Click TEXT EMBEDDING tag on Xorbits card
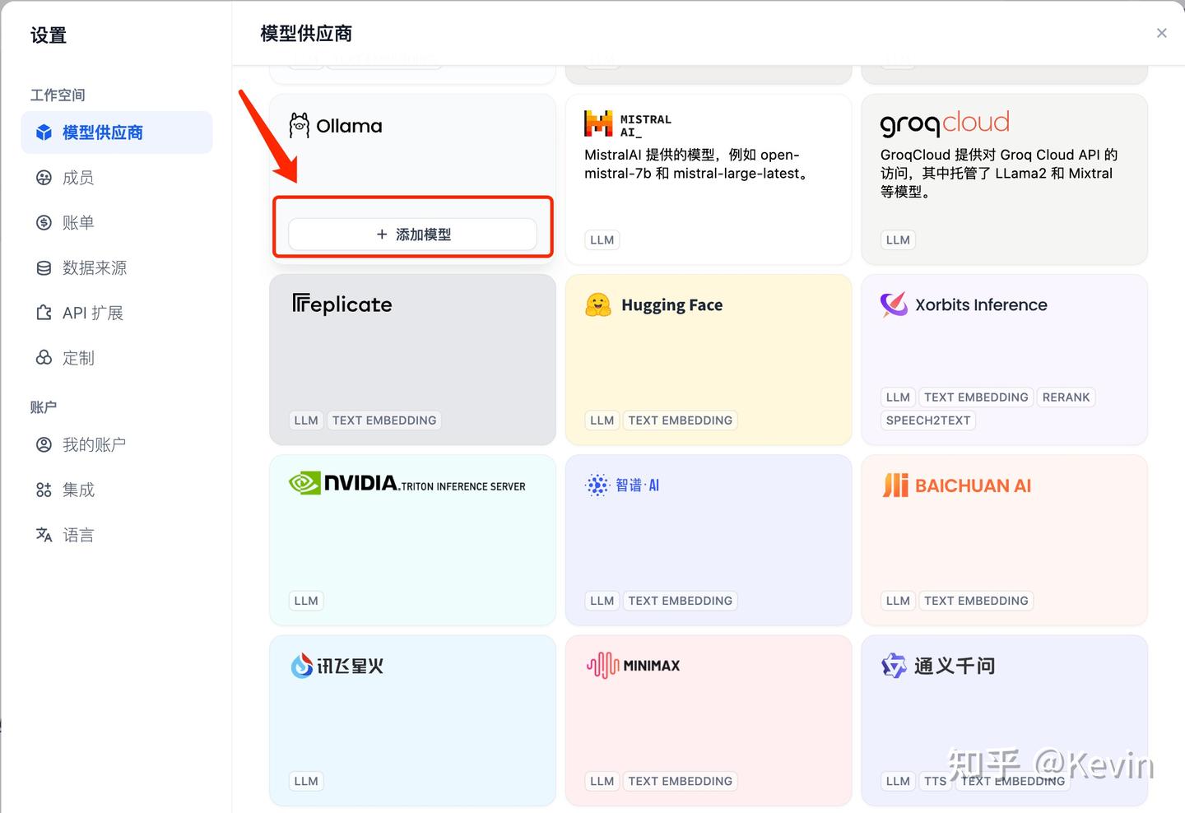1185x813 pixels. point(976,397)
